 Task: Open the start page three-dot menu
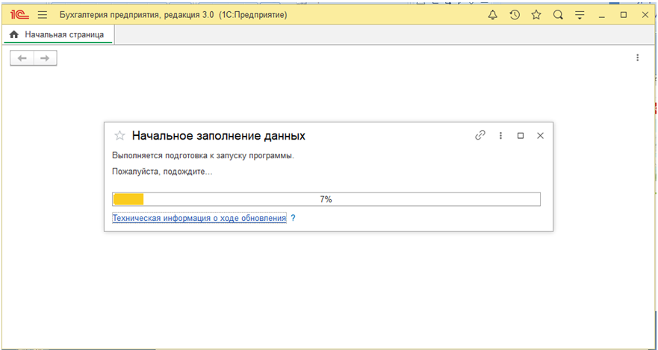click(637, 57)
